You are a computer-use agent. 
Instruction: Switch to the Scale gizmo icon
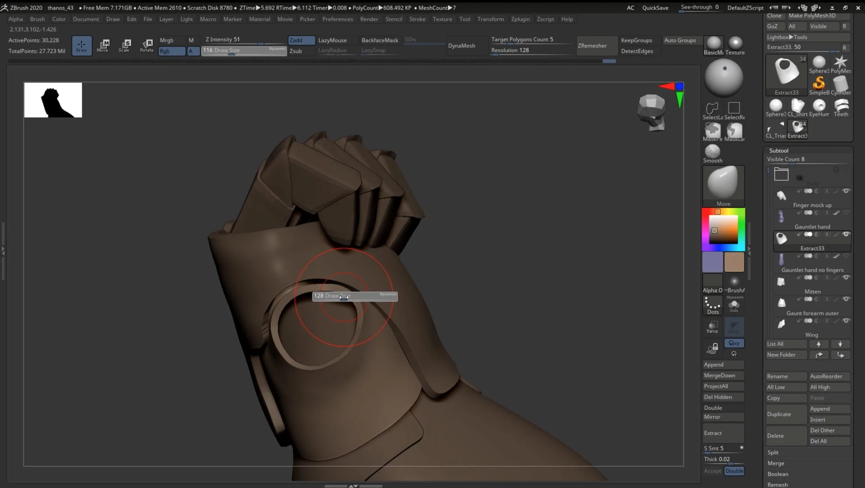point(124,46)
